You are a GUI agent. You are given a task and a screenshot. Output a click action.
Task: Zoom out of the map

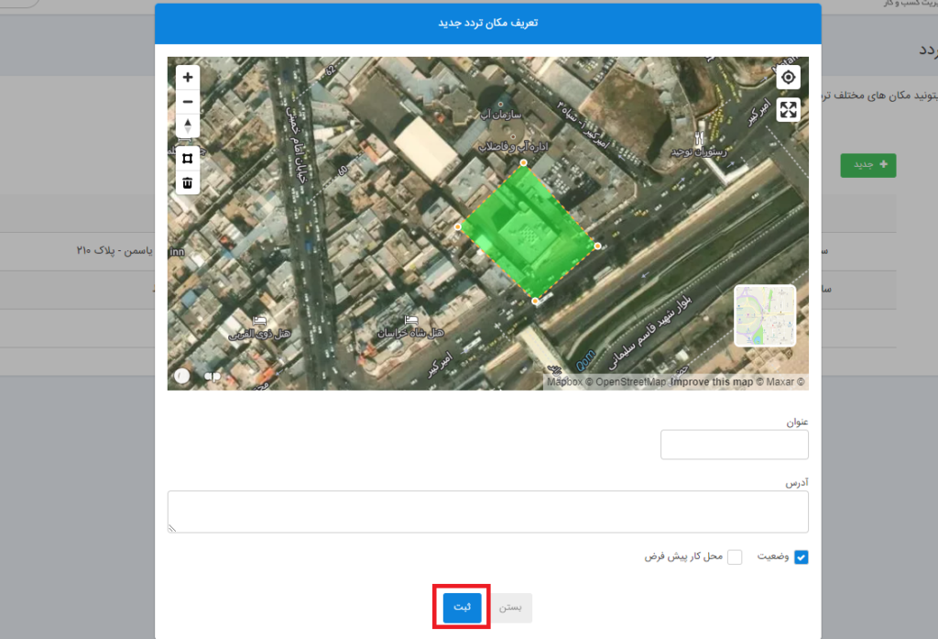point(188,102)
